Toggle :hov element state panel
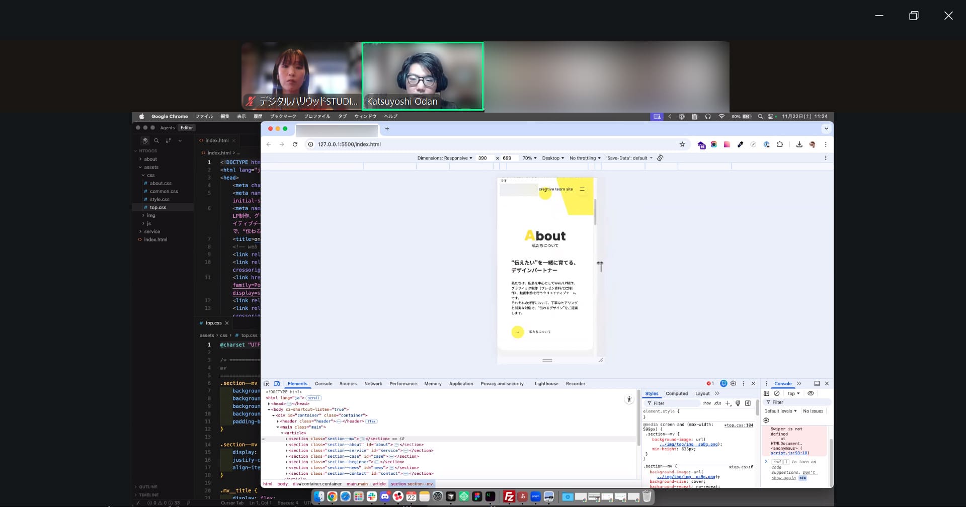Screen dimensions: 966x507 (707, 403)
